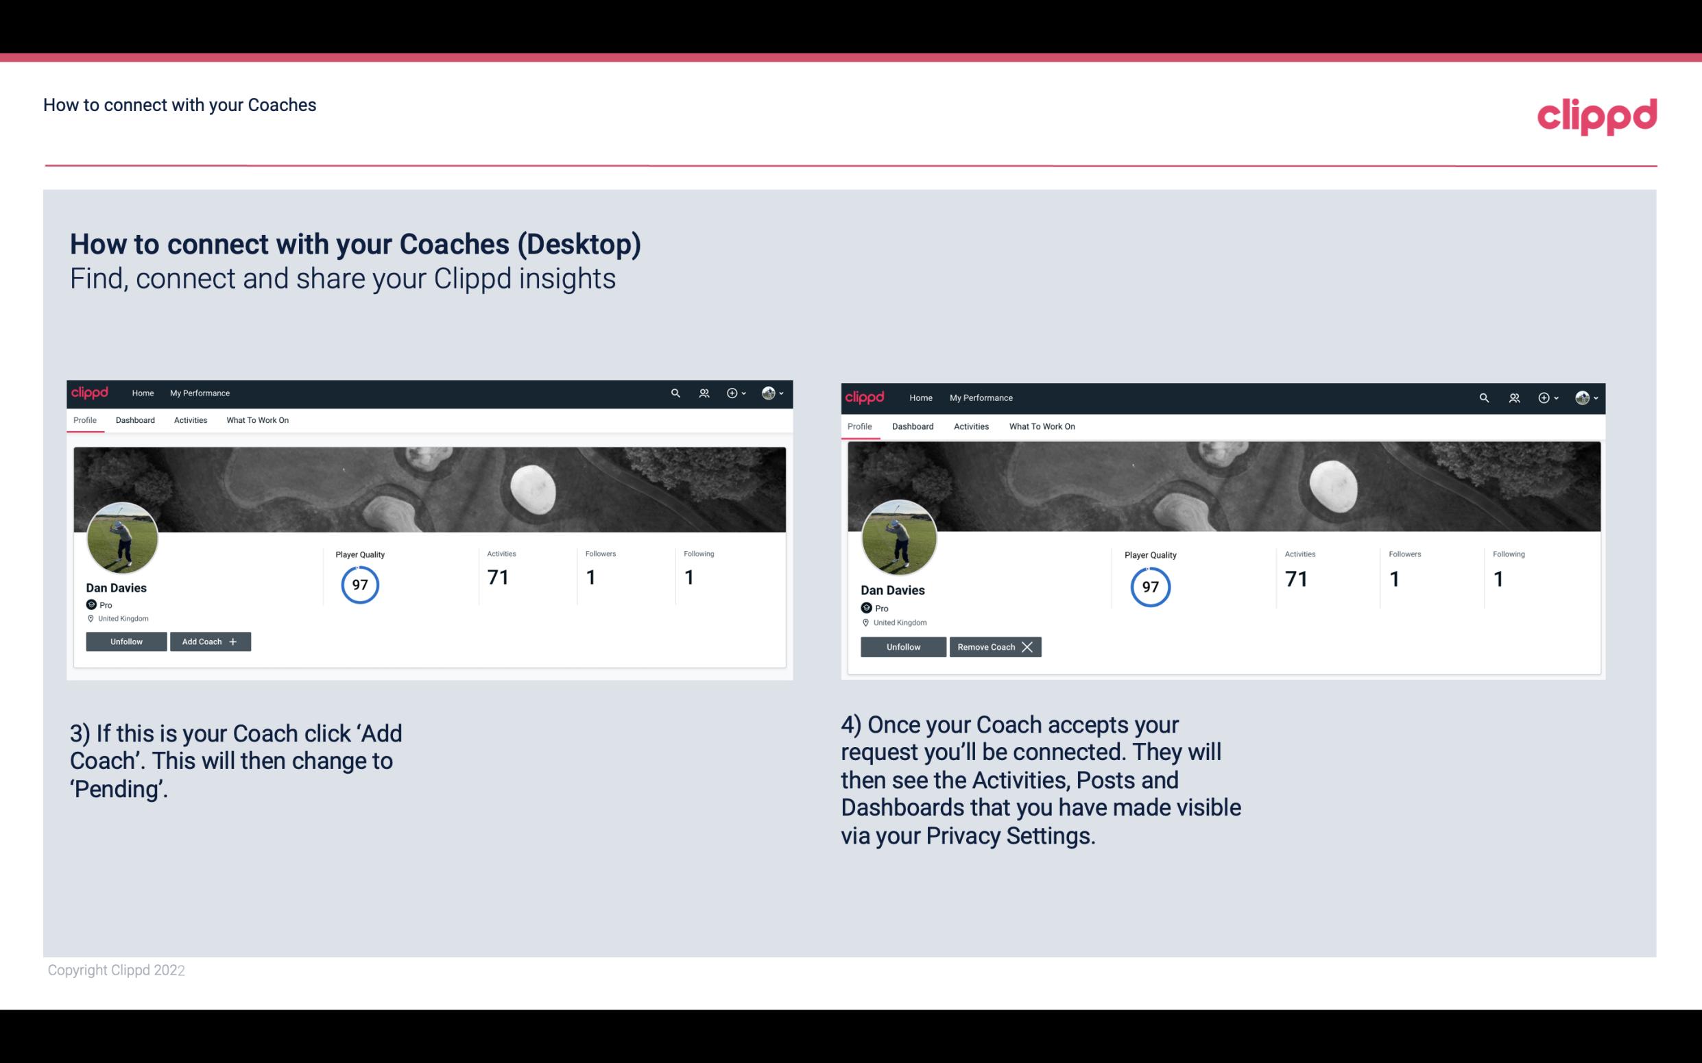Toggle the 'What To Work On' tab
The width and height of the screenshot is (1702, 1063).
tap(257, 420)
